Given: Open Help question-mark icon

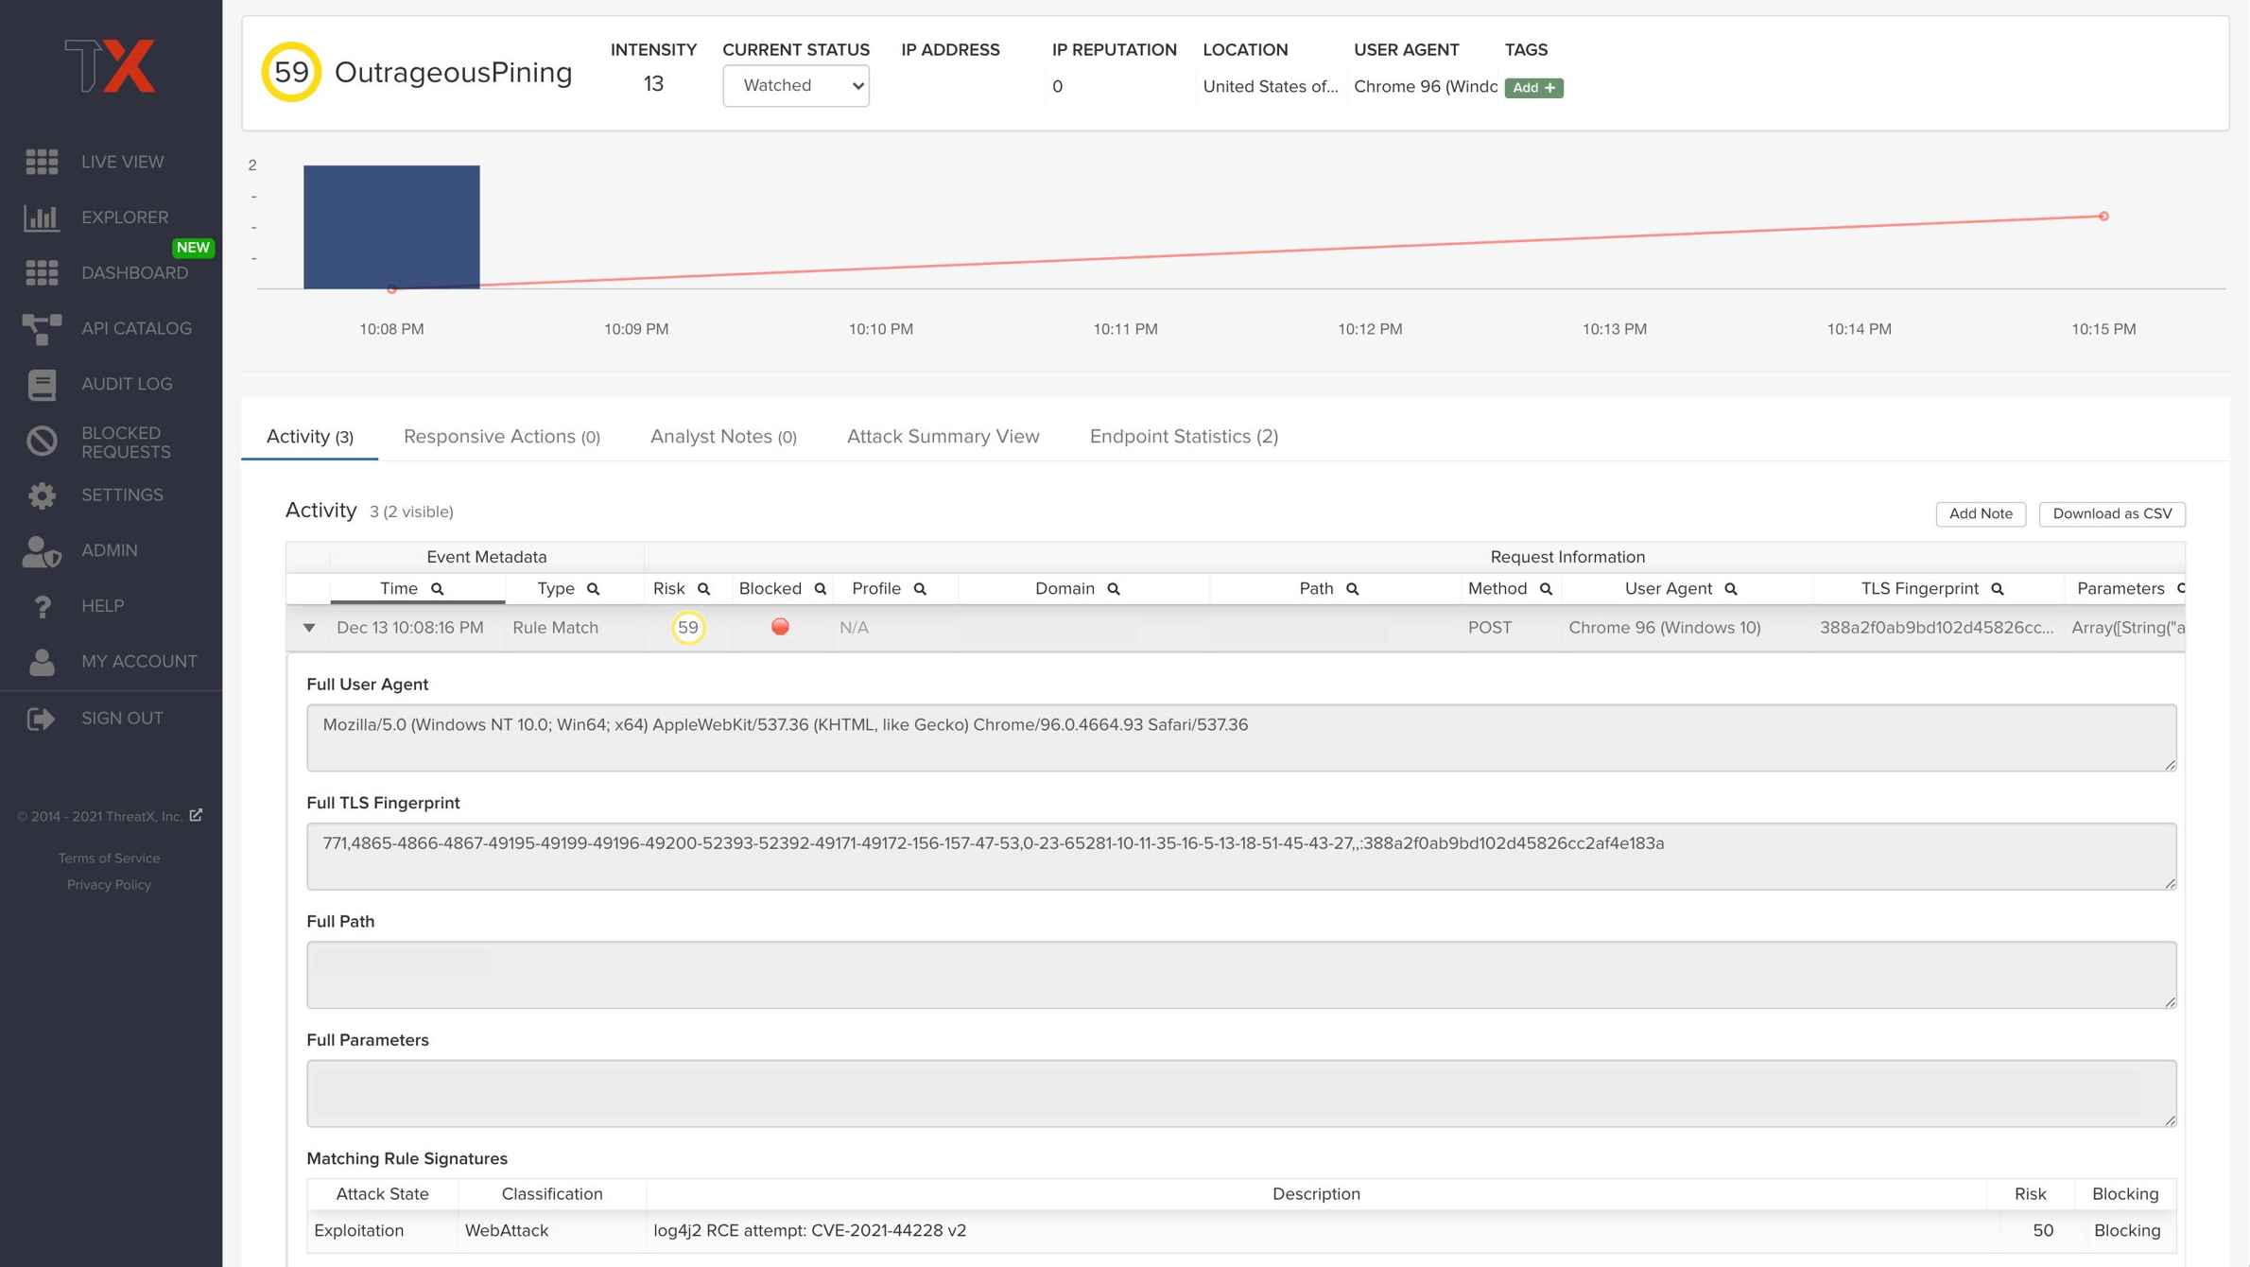Looking at the screenshot, I should click(x=42, y=606).
